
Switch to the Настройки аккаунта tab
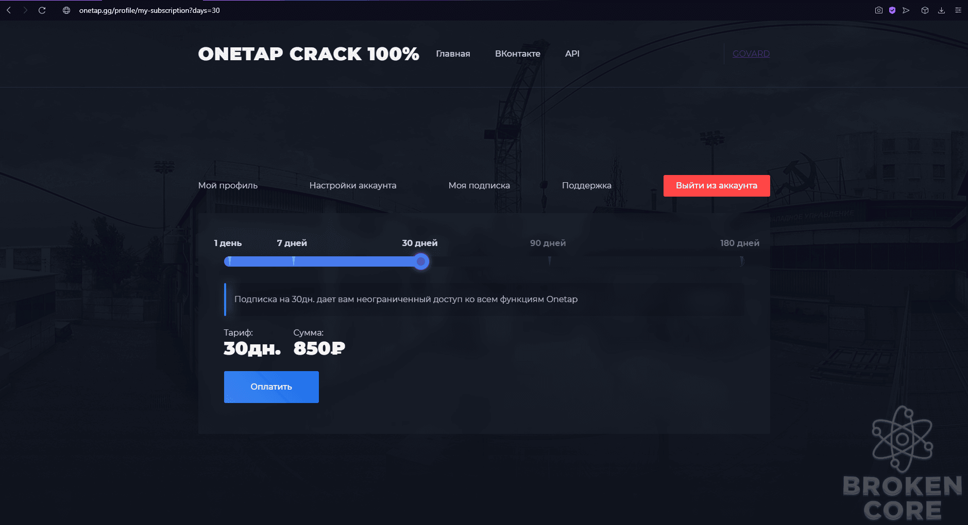coord(353,185)
